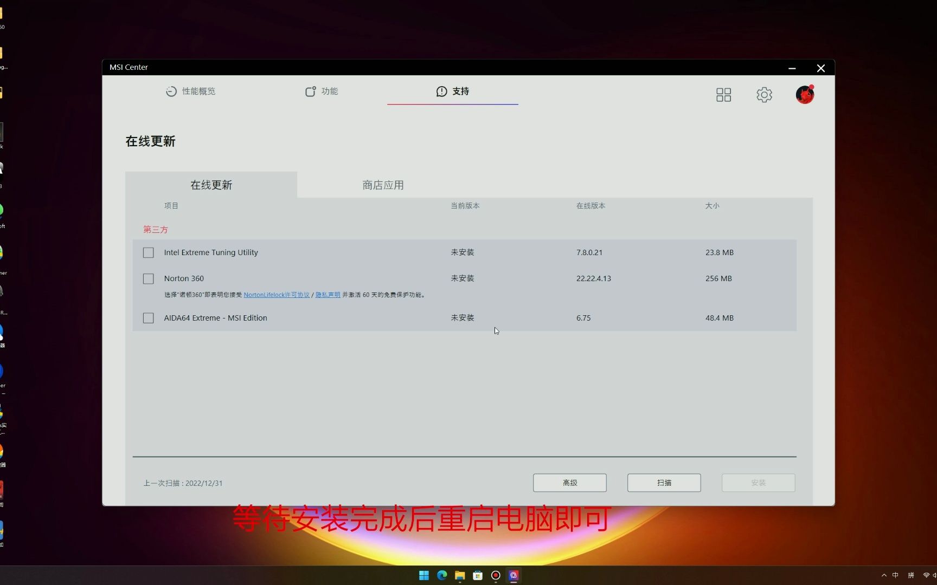The width and height of the screenshot is (937, 585).
Task: Click size value 23.8 MB
Action: tap(719, 252)
